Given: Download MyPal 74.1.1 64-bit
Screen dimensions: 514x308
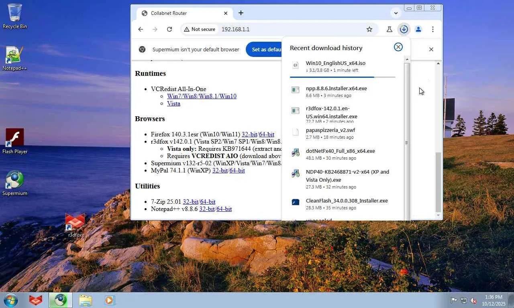Looking at the screenshot, I should click(237, 170).
